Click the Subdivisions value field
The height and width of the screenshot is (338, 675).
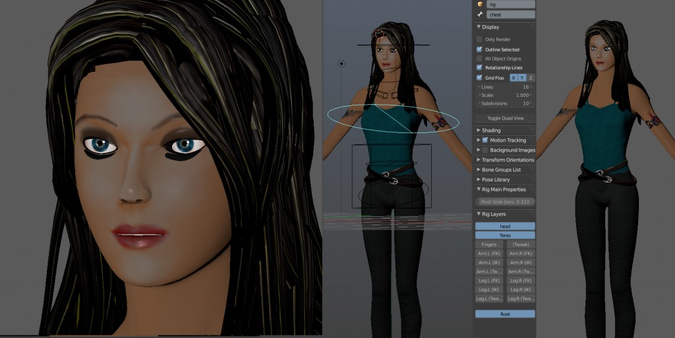pyautogui.click(x=506, y=103)
